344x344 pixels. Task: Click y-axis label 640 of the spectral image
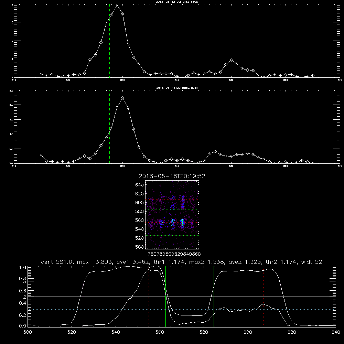[x=140, y=185]
